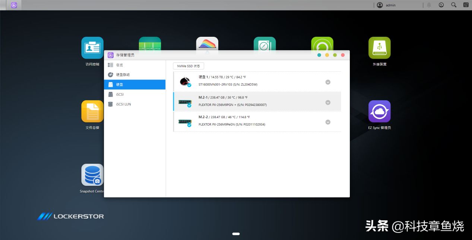The image size is (472, 240).
Task: Go to iSCSI LUN section
Action: [x=123, y=104]
